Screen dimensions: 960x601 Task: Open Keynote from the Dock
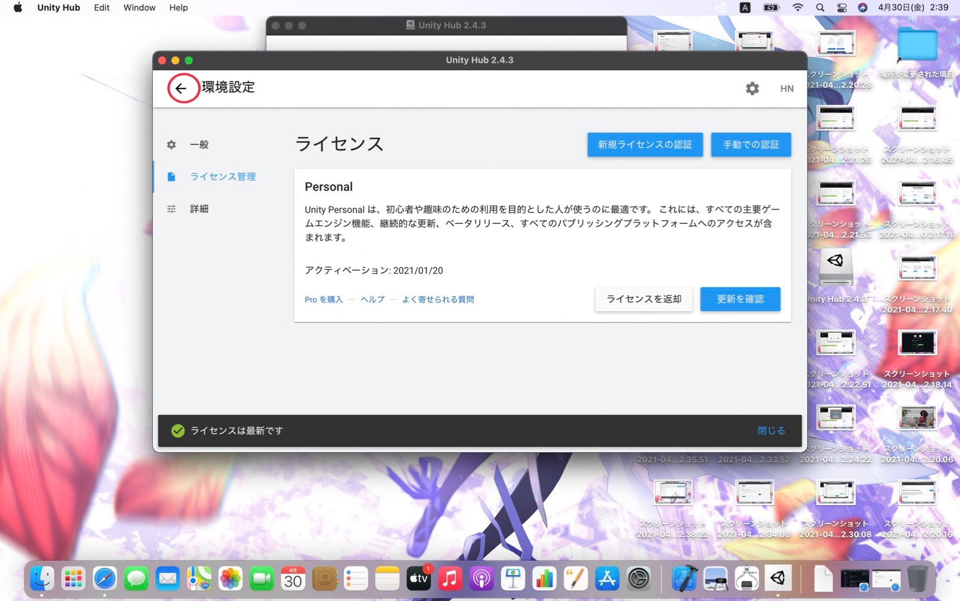pos(512,578)
